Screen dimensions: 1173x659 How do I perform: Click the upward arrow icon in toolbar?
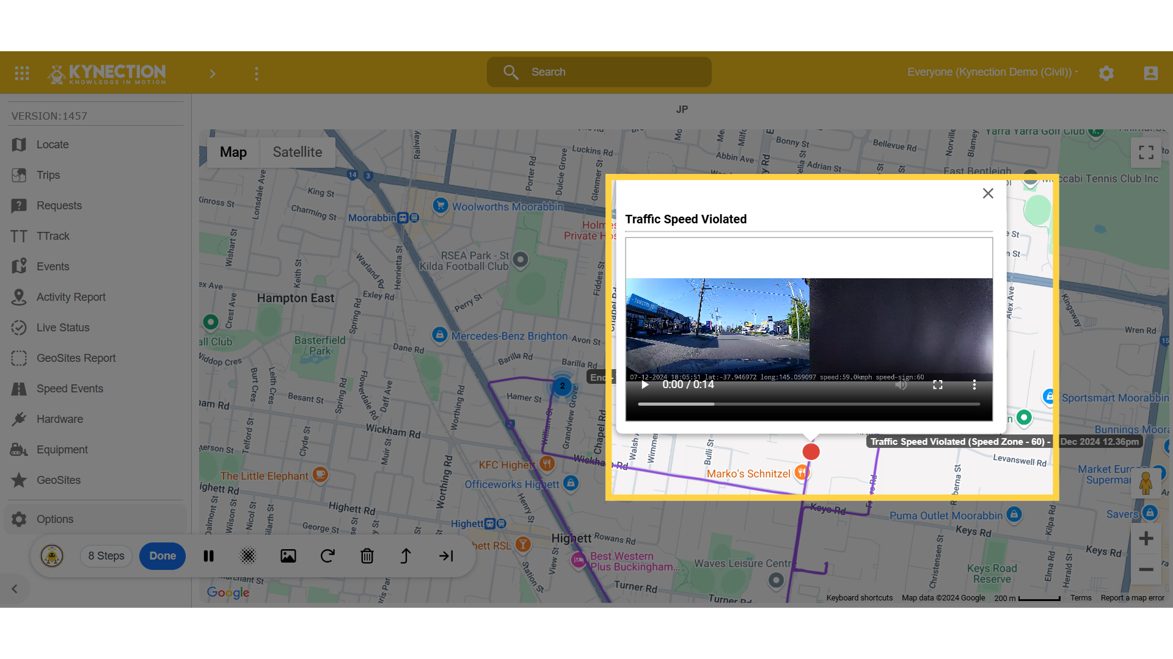point(406,556)
